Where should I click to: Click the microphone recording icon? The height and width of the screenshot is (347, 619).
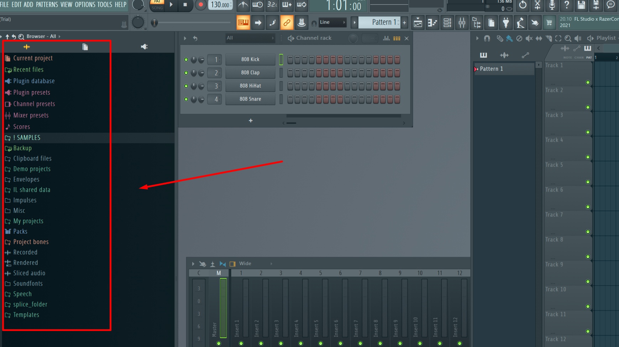click(x=552, y=5)
